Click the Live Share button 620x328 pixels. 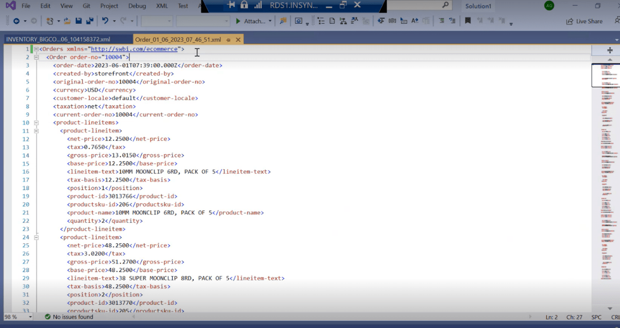point(584,21)
